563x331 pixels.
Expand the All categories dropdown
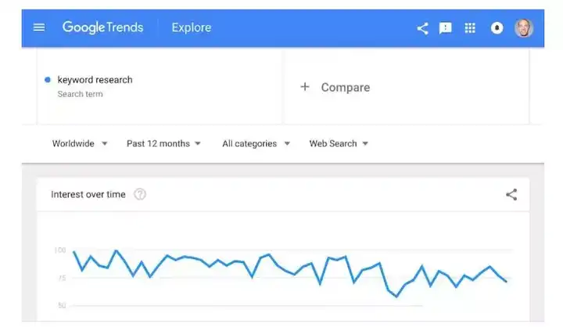256,144
